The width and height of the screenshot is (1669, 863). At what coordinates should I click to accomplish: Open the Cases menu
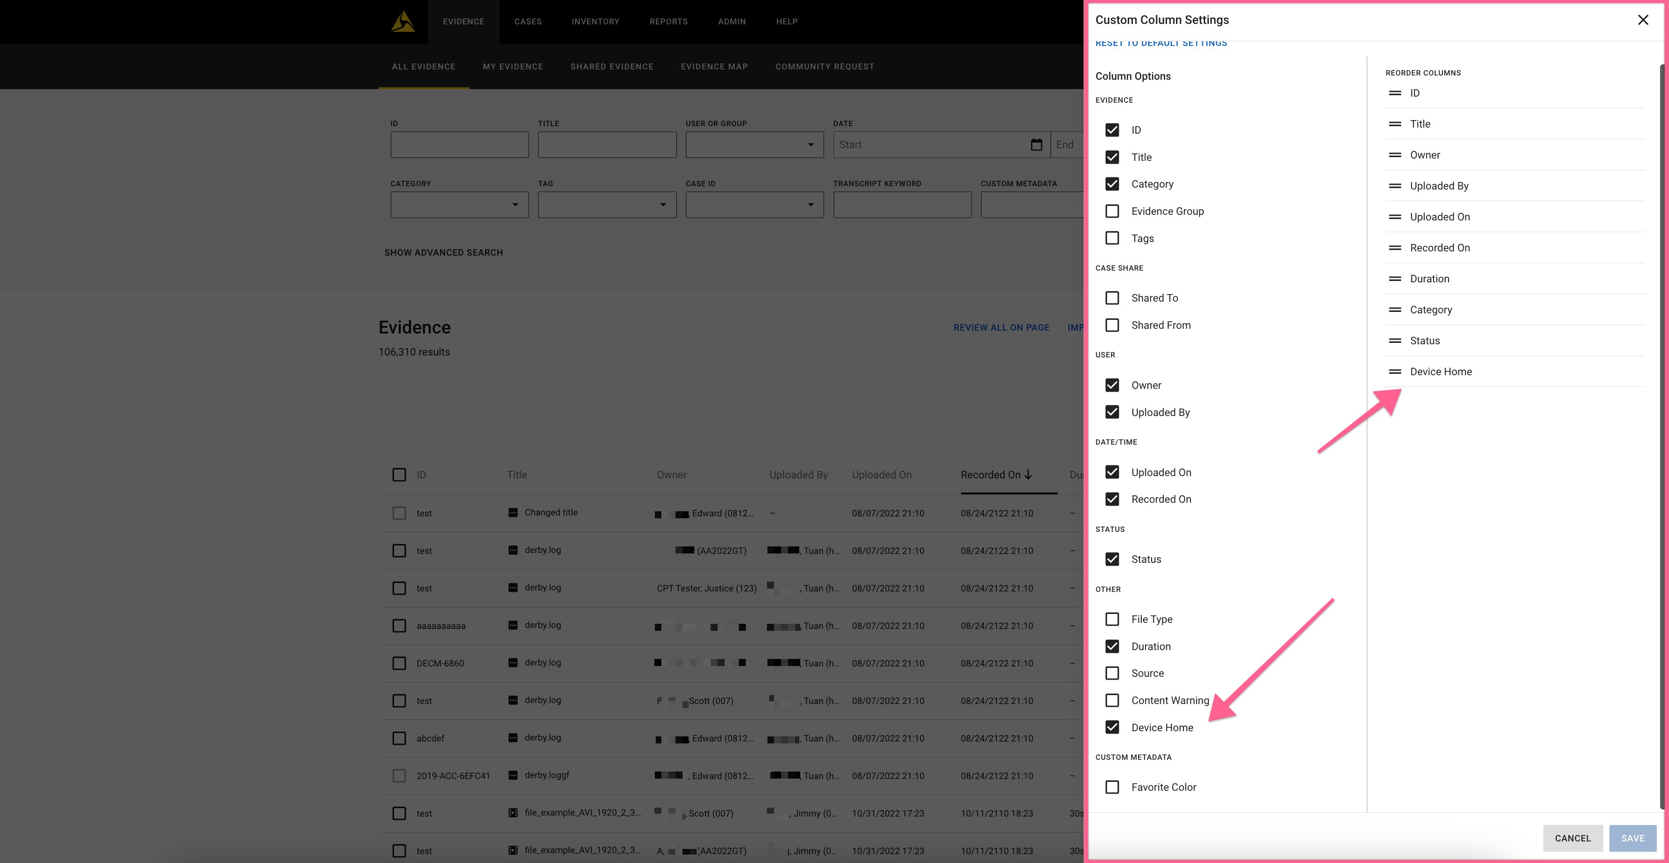tap(527, 22)
